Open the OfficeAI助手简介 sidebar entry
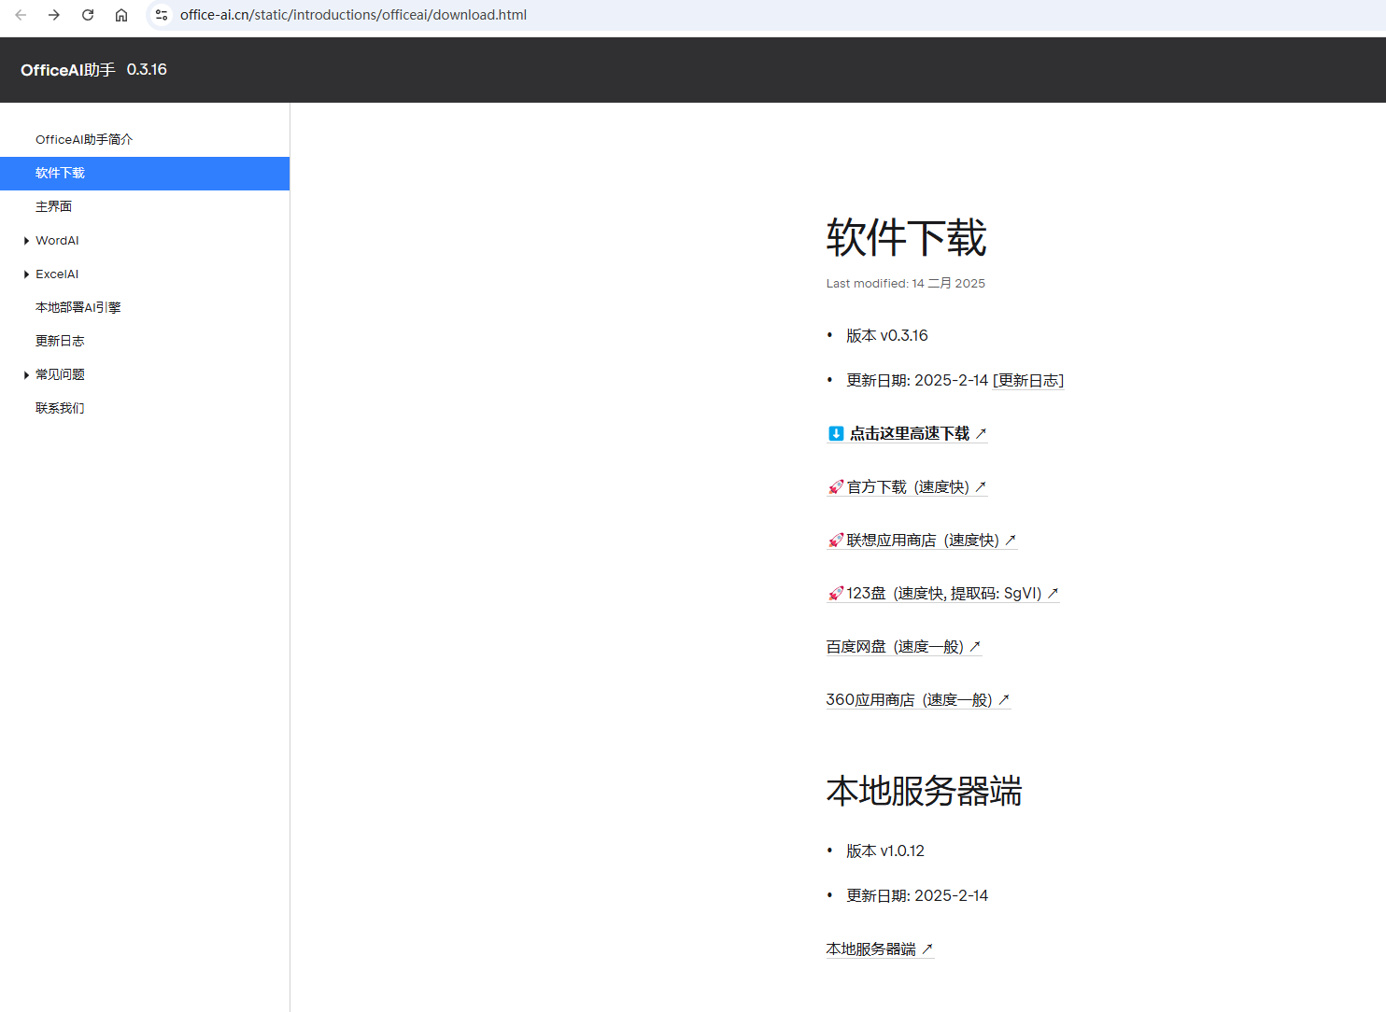The image size is (1386, 1012). click(84, 139)
